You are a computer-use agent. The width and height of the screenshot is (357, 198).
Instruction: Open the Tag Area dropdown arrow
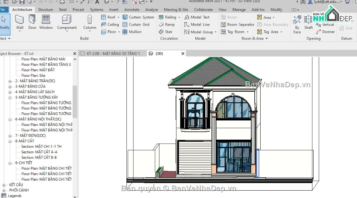click(x=281, y=32)
